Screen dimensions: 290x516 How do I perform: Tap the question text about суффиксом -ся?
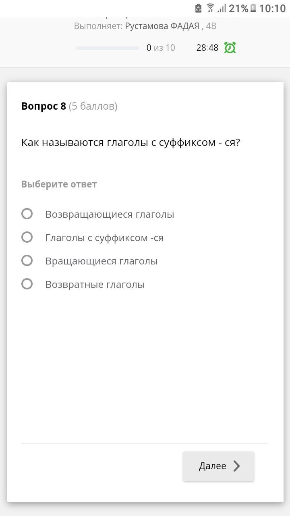[130, 142]
